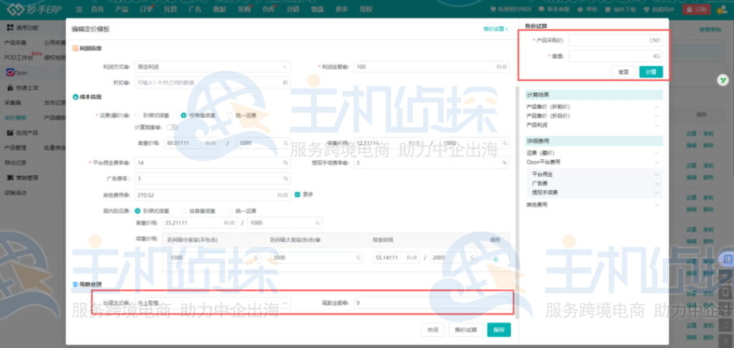Open the 广告 top menu

(195, 9)
